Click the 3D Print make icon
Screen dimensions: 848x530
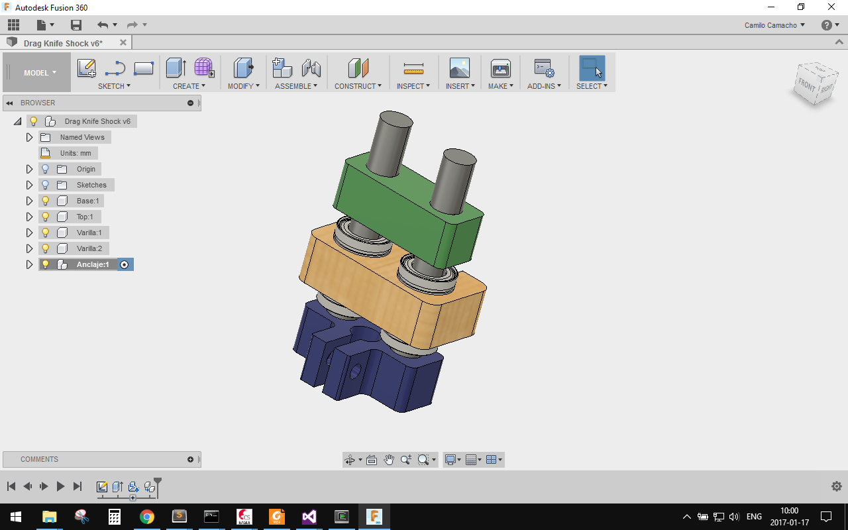tap(500, 68)
